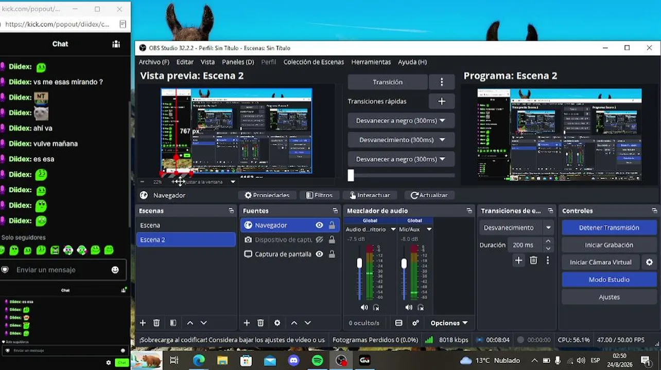Click Interactuar for the browser source

[x=370, y=195]
